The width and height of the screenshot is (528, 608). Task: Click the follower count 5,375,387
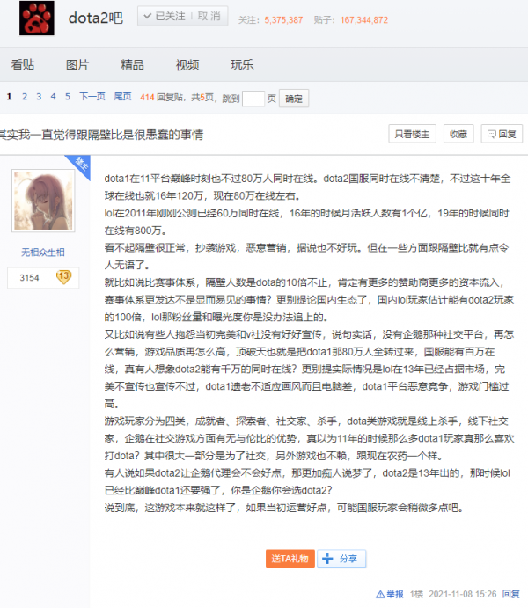coord(283,20)
